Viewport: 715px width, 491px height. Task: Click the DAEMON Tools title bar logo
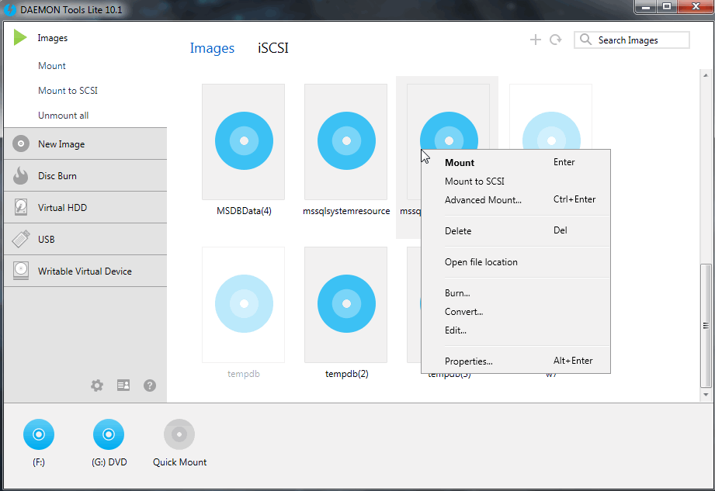click(x=9, y=9)
